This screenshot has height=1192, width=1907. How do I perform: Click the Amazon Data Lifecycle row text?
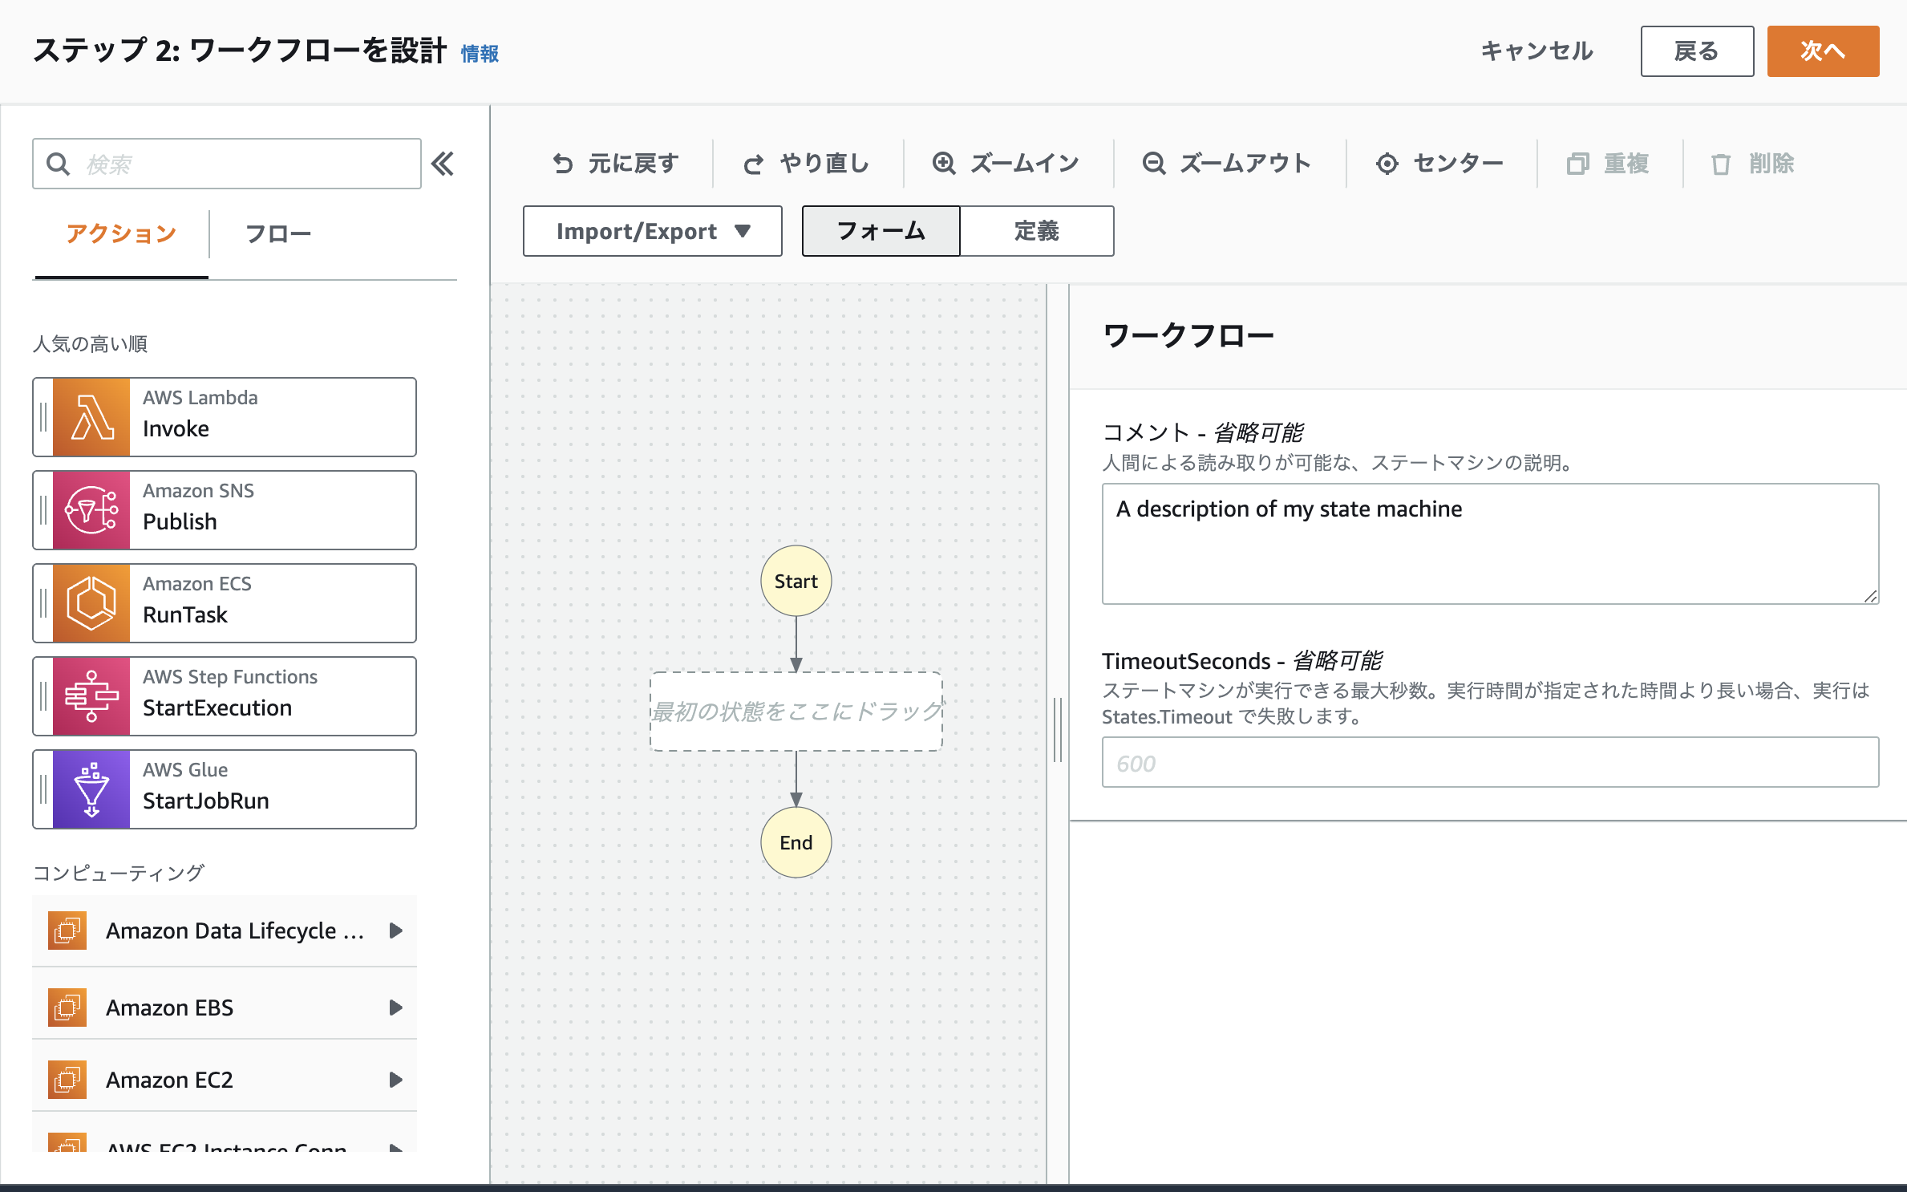point(235,930)
